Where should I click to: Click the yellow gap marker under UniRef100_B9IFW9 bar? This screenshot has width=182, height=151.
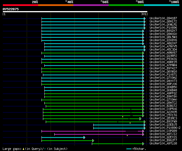[x=130, y=123]
